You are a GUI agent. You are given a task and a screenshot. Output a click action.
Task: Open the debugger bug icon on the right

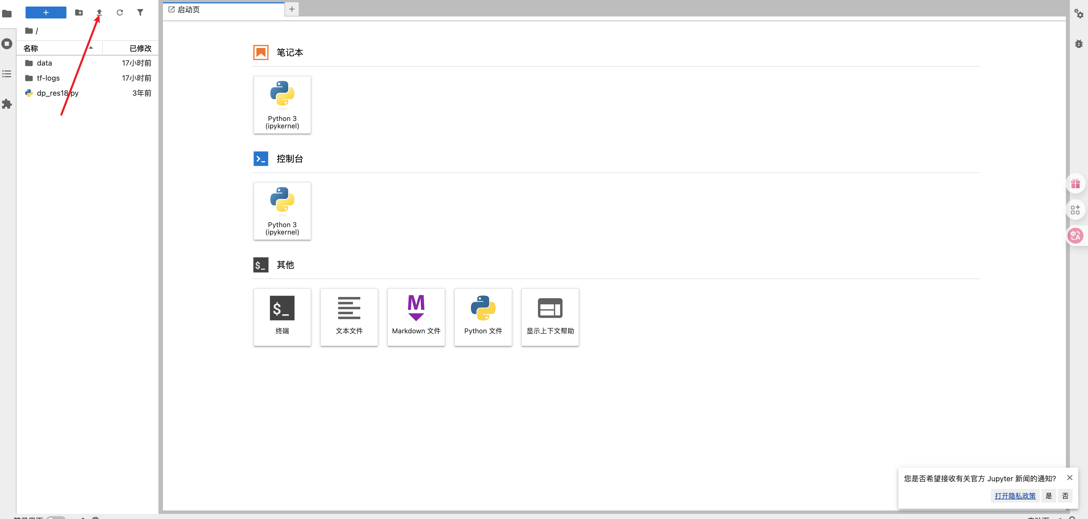(1079, 43)
